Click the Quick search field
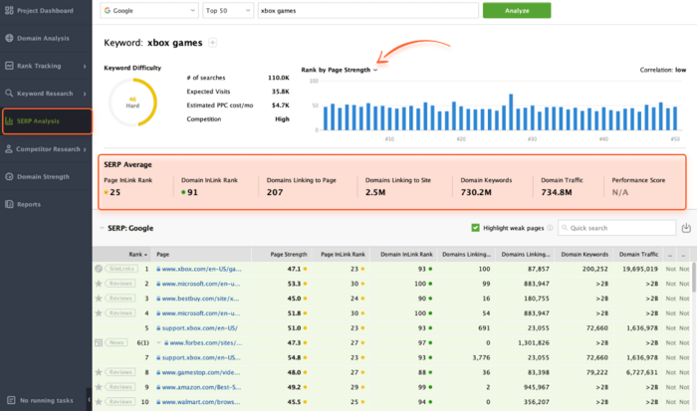Viewport: 697px width, 411px height. coord(617,228)
